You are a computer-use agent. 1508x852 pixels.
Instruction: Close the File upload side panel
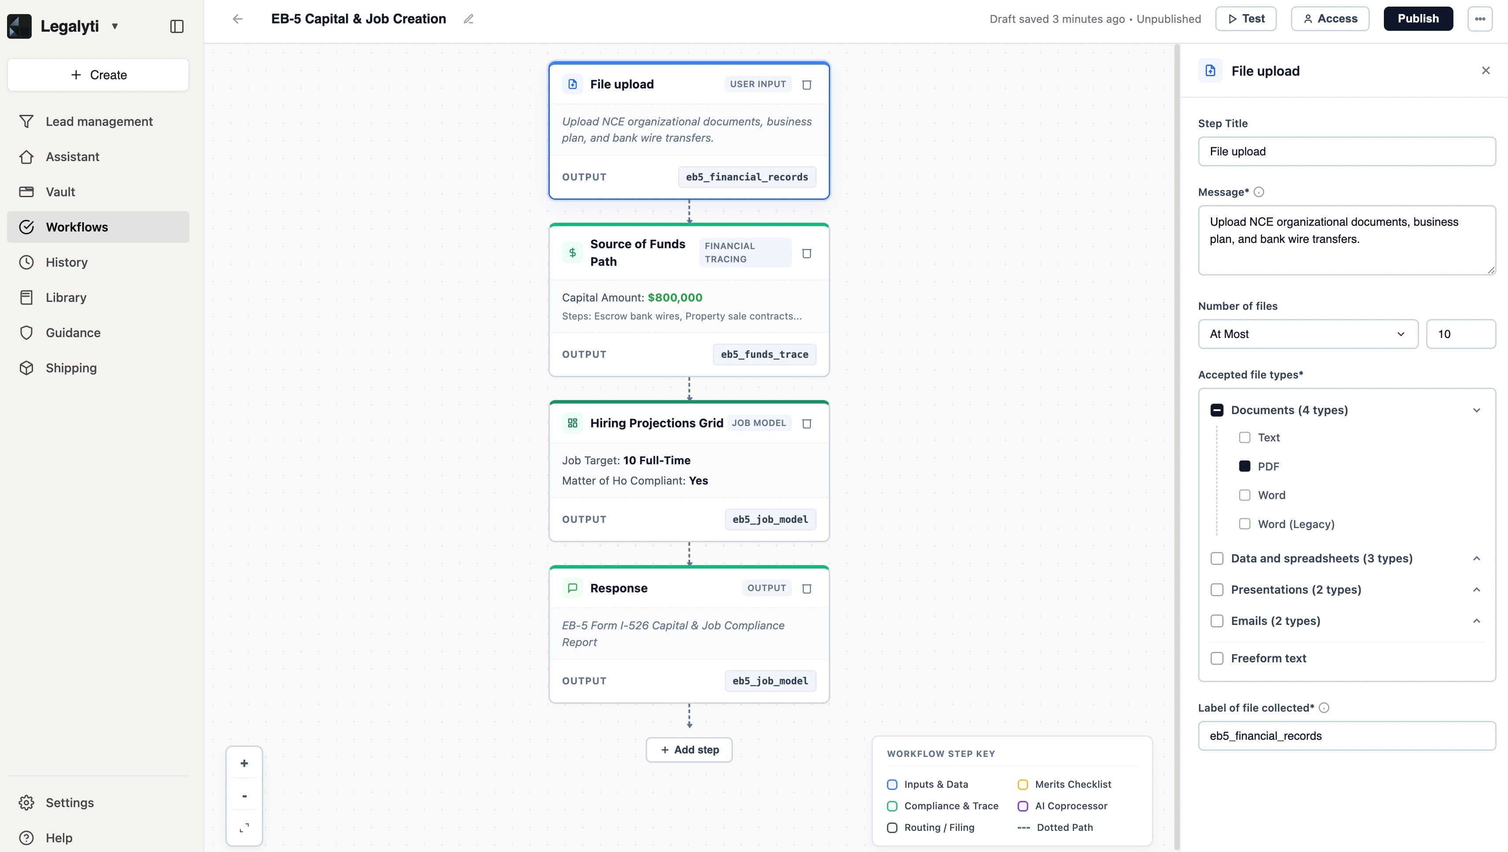[x=1486, y=71]
